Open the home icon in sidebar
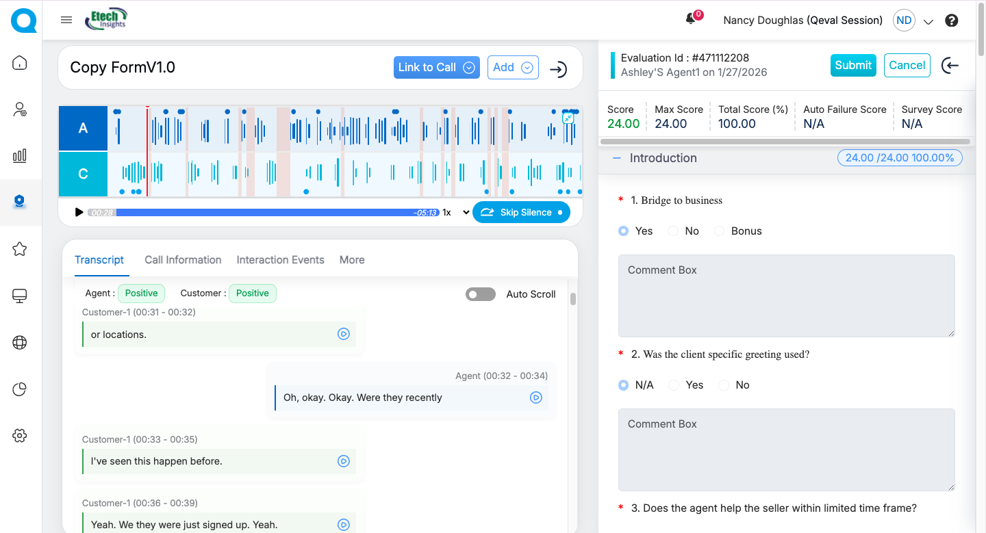 tap(20, 63)
